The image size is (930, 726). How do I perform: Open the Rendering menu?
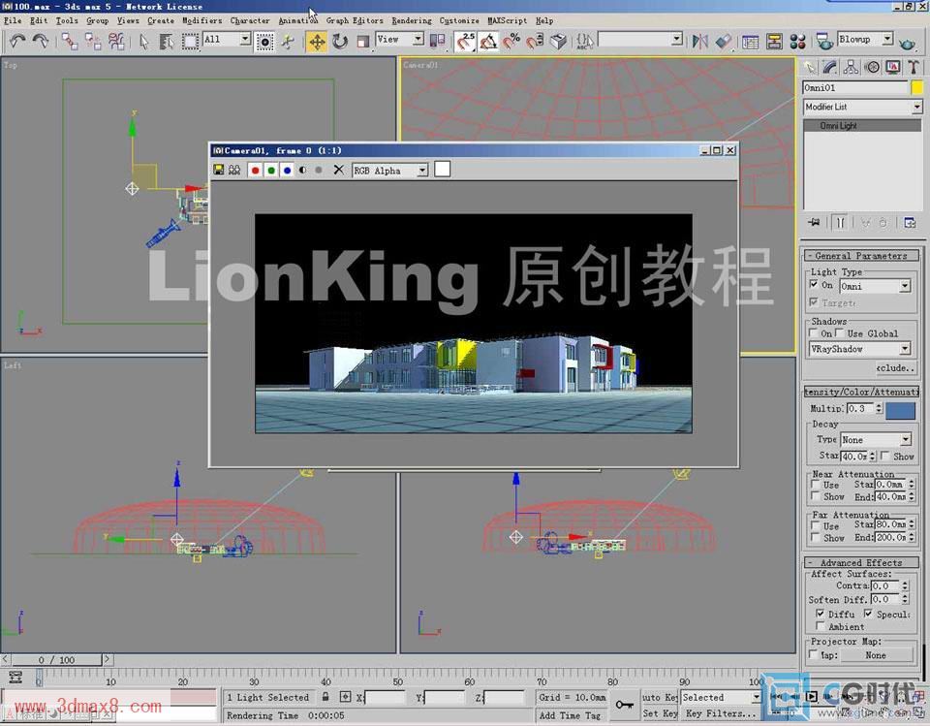coord(412,20)
